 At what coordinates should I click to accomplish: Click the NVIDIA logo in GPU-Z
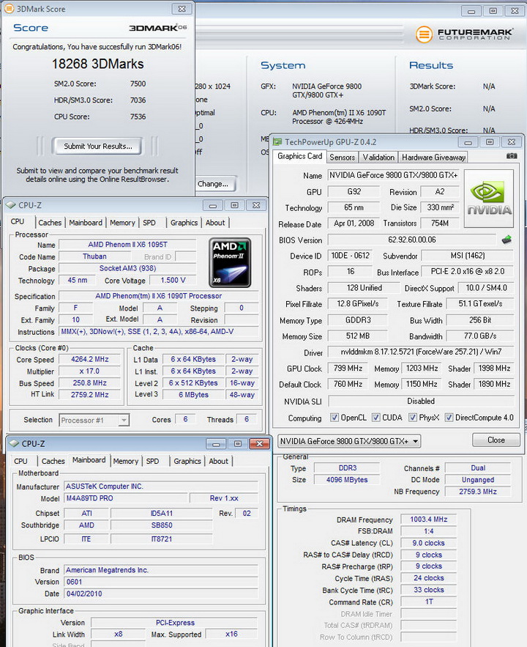tap(489, 199)
